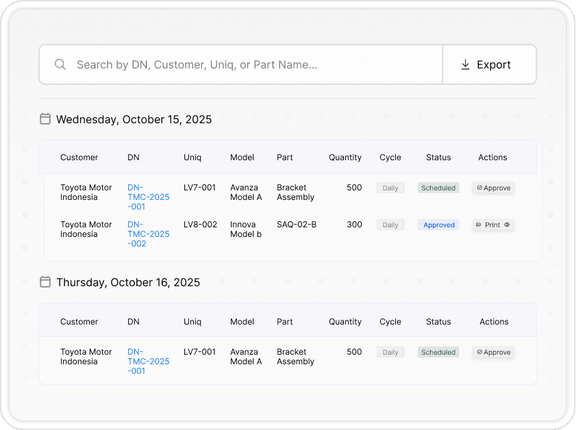Click Quantity header in Thursday table
This screenshot has width=576, height=430.
coord(345,322)
